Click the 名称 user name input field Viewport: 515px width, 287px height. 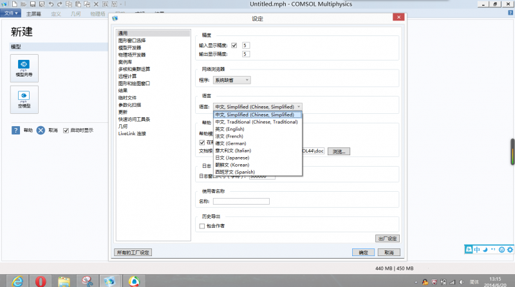click(241, 201)
